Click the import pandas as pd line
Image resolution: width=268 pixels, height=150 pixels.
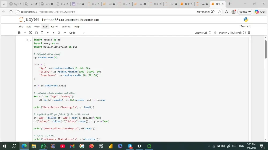pos(47,40)
